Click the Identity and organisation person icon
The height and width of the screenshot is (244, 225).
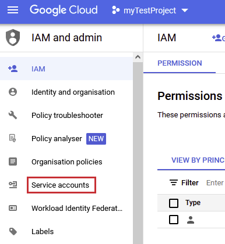coord(13,92)
